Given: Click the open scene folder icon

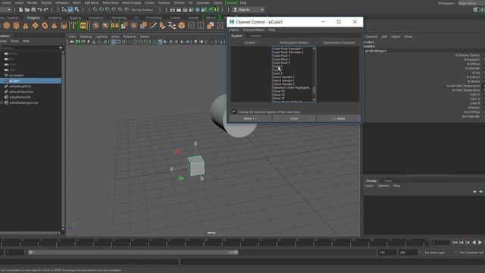Looking at the screenshot, I should [27, 10].
